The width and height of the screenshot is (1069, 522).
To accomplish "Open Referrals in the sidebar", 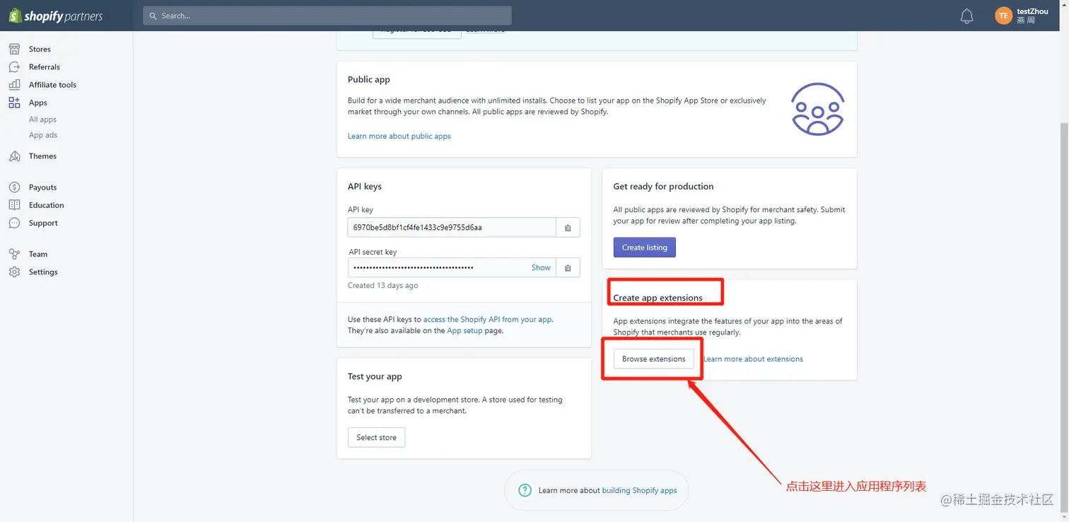I will pos(45,66).
